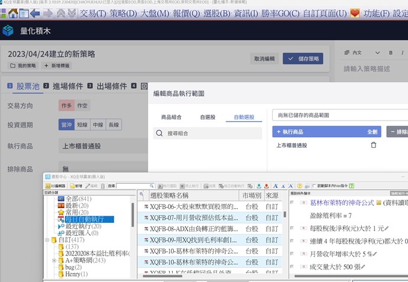Click the 儲存策略 button
The image size is (408, 282).
(x=303, y=59)
